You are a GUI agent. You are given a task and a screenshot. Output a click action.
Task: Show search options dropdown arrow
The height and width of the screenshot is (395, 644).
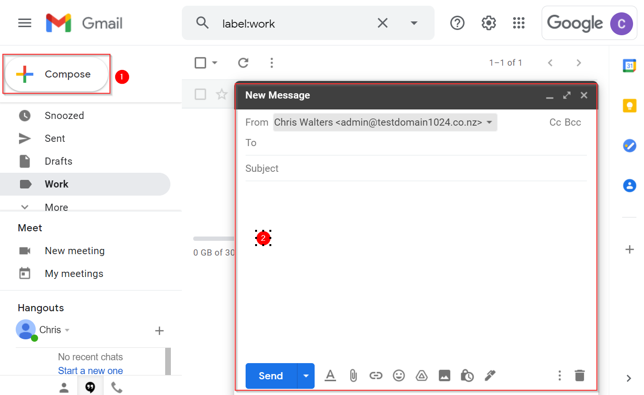tap(414, 23)
